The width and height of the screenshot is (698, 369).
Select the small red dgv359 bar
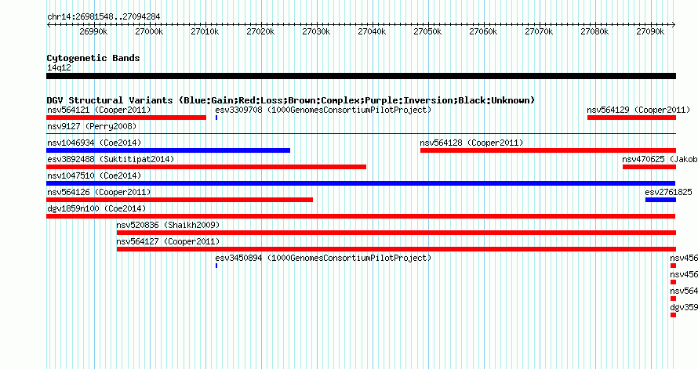point(673,315)
